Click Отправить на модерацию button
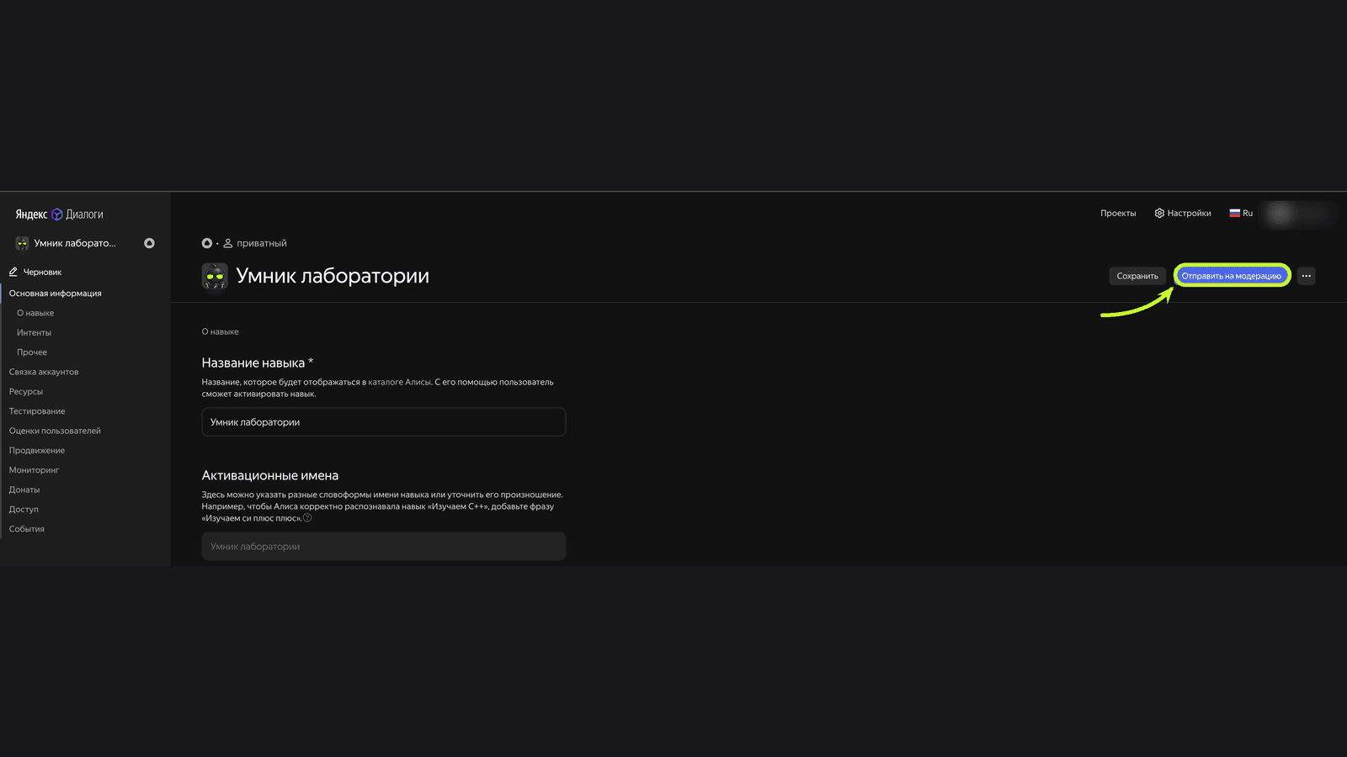Image resolution: width=1347 pixels, height=757 pixels. (x=1231, y=276)
